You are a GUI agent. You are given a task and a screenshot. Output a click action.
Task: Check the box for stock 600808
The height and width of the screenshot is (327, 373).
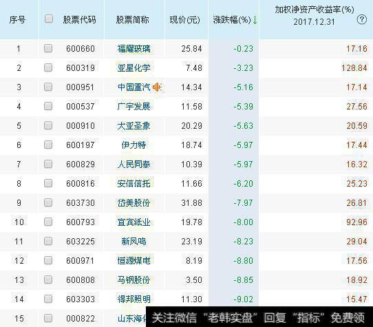tap(48, 279)
